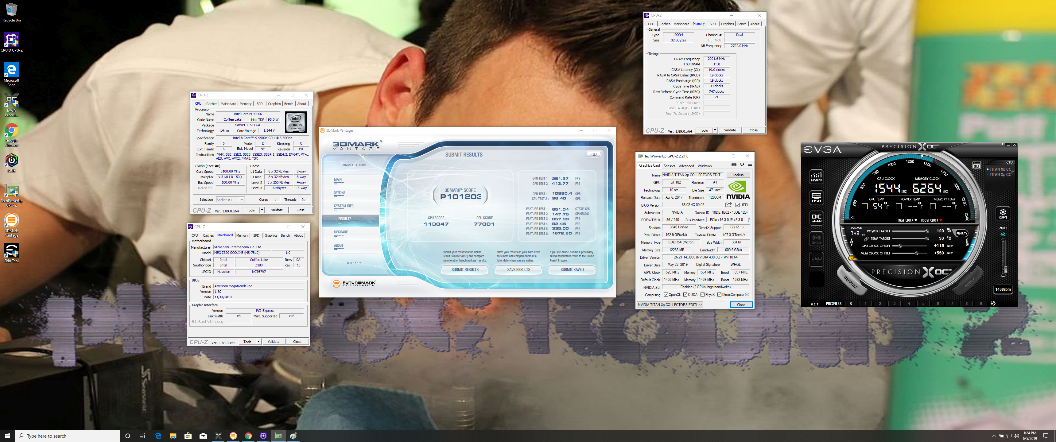
Task: Click SUBMIT SAVED in 3DMark Vantage
Action: [572, 270]
